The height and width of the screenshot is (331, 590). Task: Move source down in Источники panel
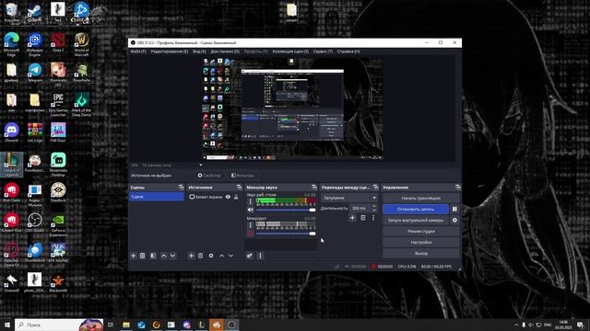tap(230, 256)
